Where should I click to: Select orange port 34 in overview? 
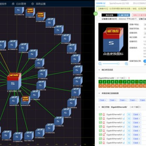pos(137,86)
